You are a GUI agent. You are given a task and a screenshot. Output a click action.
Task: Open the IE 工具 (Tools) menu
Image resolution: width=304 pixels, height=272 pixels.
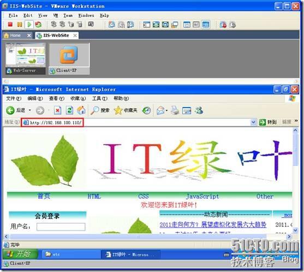pyautogui.click(x=100, y=98)
